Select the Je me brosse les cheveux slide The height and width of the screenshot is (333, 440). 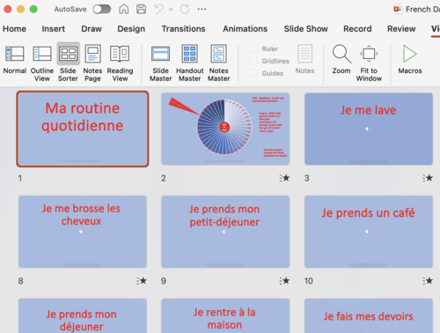click(83, 232)
